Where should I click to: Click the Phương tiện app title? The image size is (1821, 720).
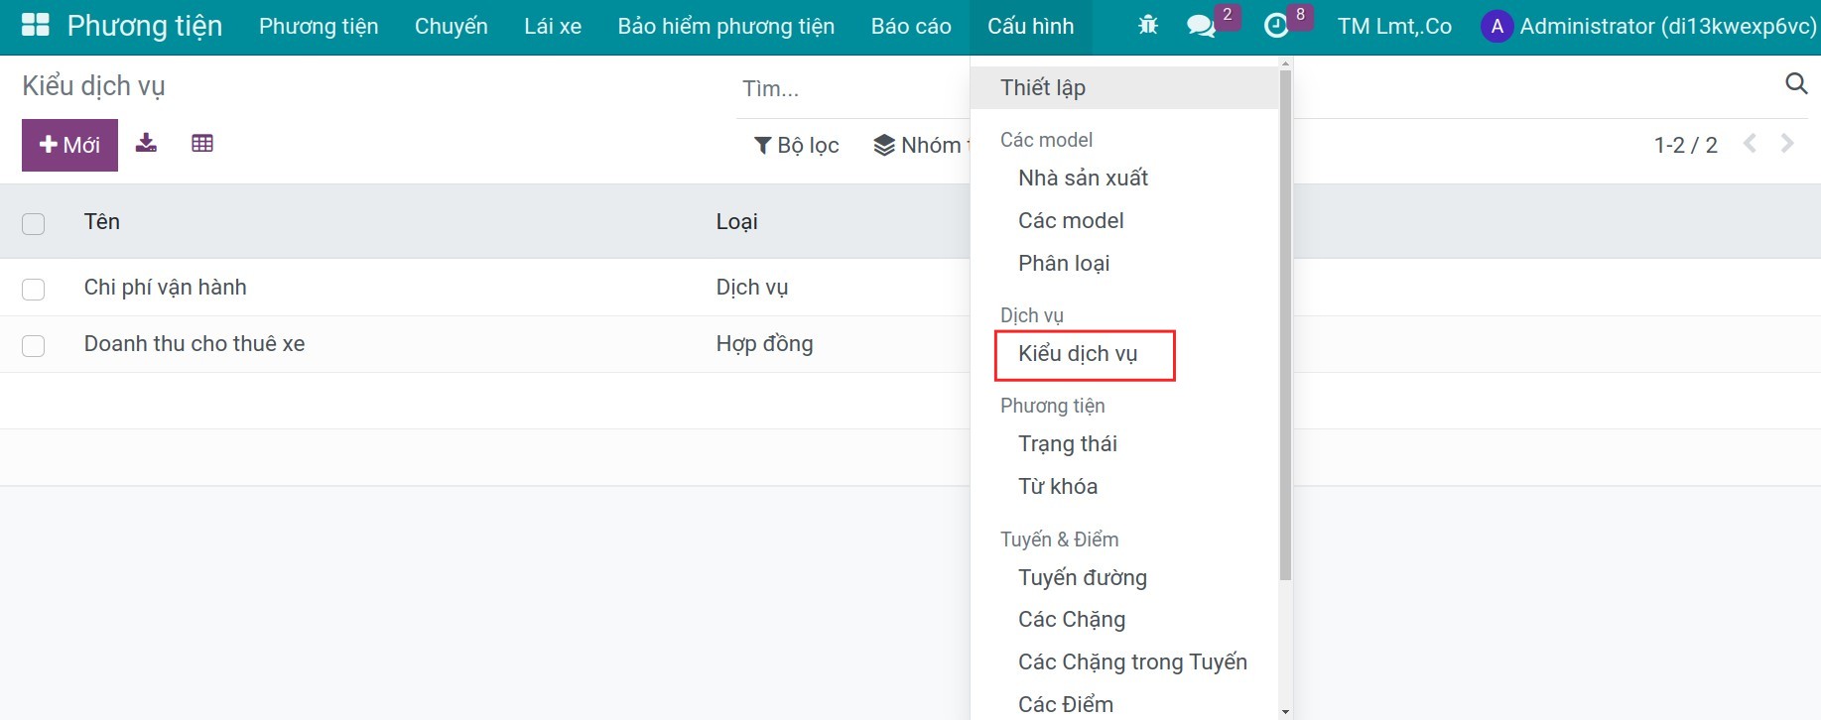coord(145,26)
